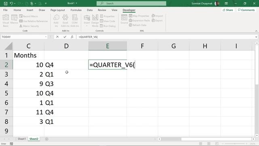
Task: Add a new sheet with plus icon
Action: click(47, 139)
